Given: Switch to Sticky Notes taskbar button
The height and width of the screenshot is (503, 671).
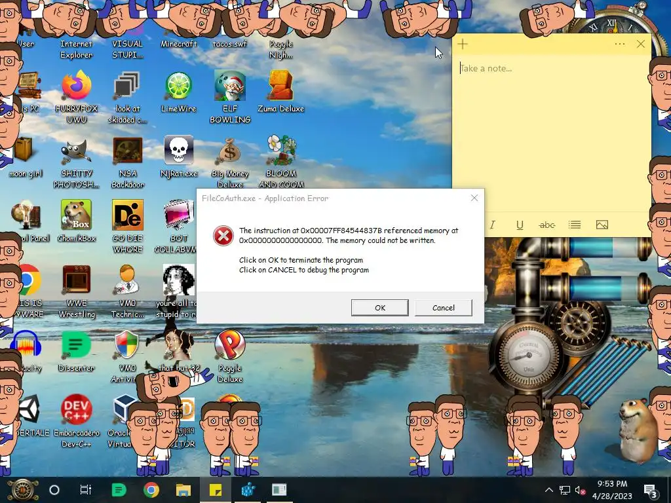Looking at the screenshot, I should pos(216,490).
